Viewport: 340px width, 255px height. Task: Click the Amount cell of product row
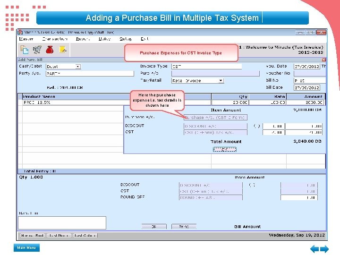(306, 102)
